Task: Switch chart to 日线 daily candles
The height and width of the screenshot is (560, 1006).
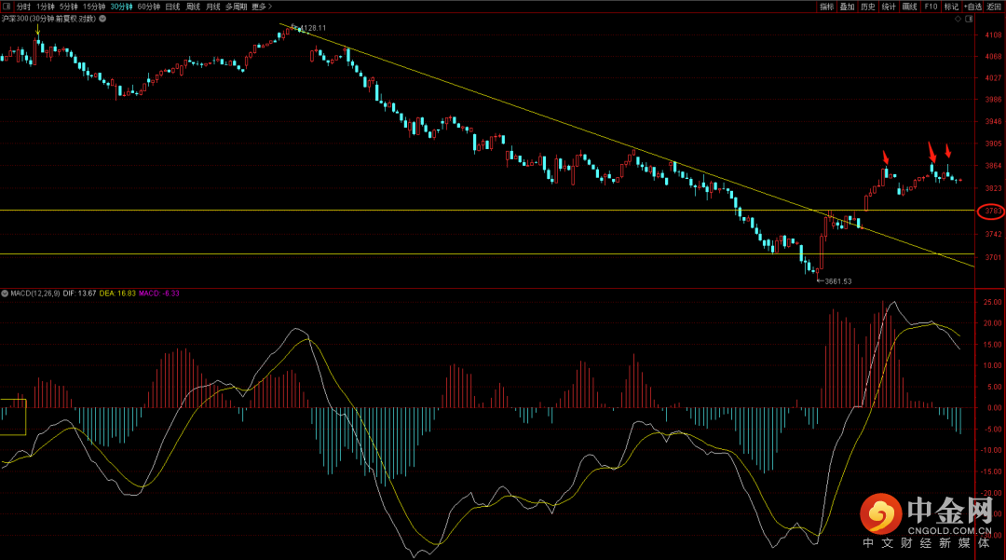Action: coord(172,7)
